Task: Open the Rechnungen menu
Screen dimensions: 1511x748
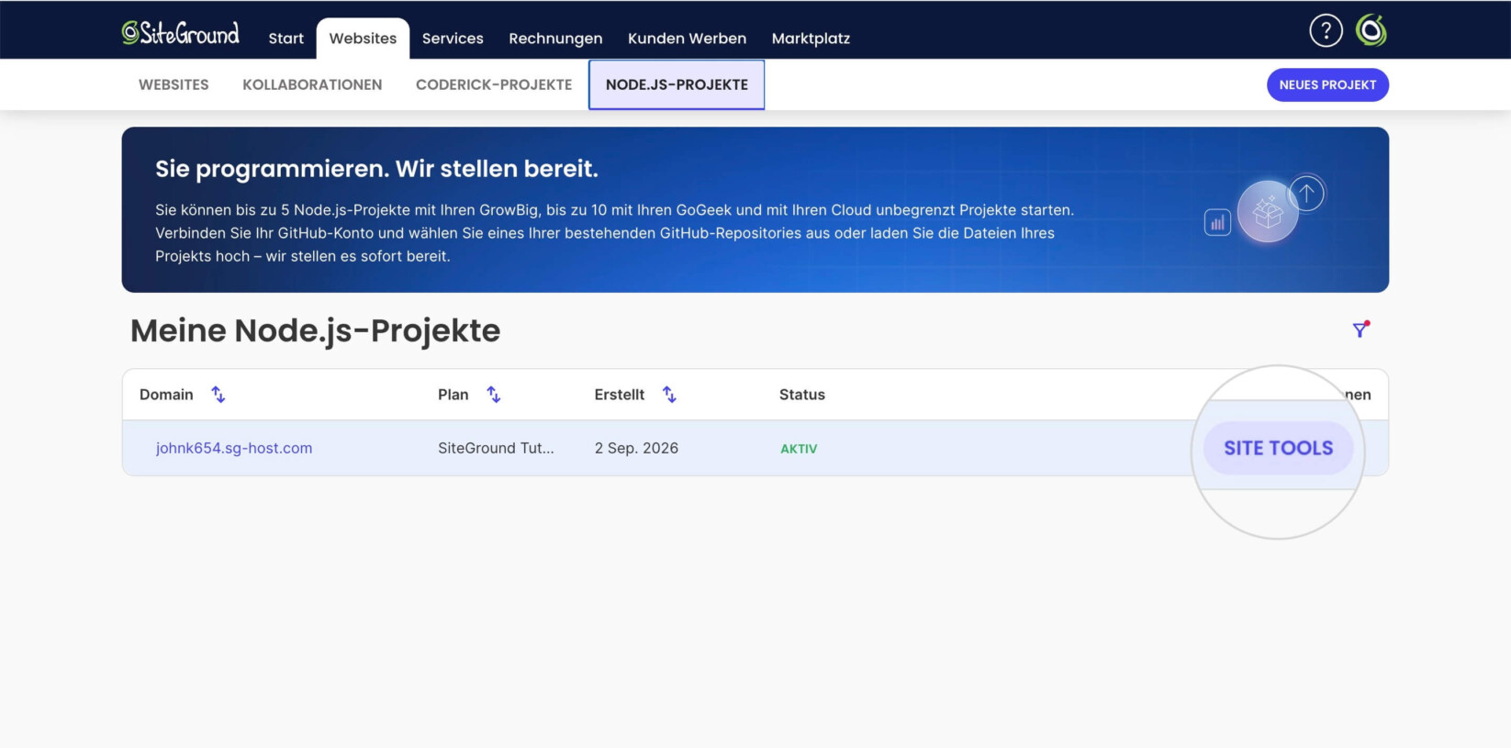Action: point(555,39)
